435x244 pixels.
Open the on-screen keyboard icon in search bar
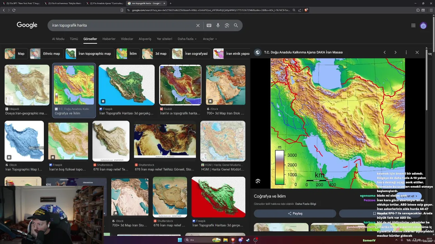pos(209,25)
